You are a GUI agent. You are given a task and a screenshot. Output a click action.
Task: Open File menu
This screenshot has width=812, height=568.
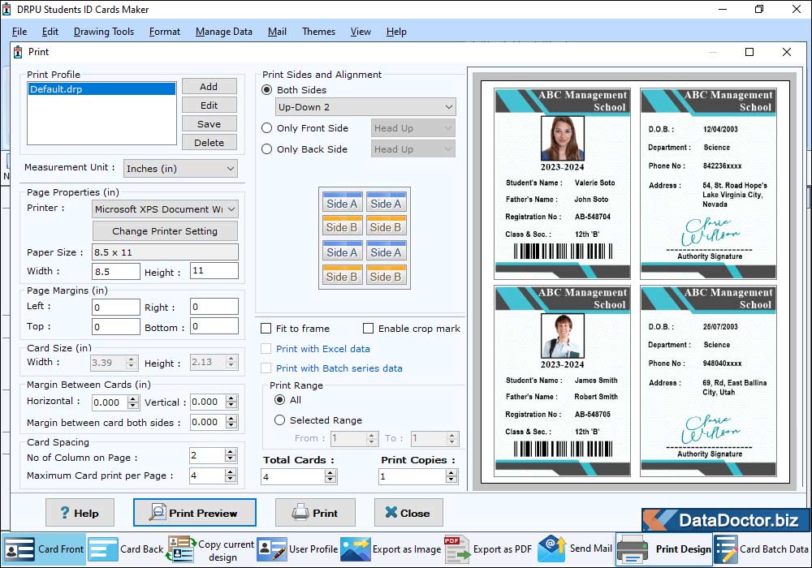pyautogui.click(x=19, y=32)
